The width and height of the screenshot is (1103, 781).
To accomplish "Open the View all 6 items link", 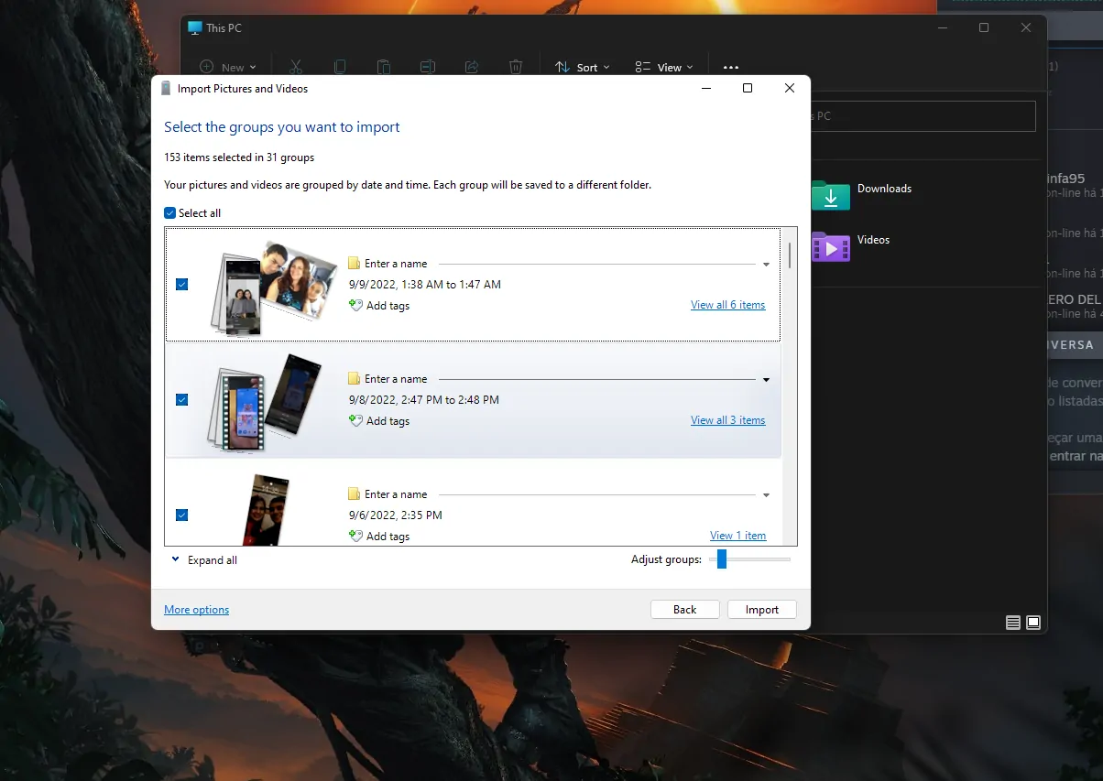I will [727, 305].
